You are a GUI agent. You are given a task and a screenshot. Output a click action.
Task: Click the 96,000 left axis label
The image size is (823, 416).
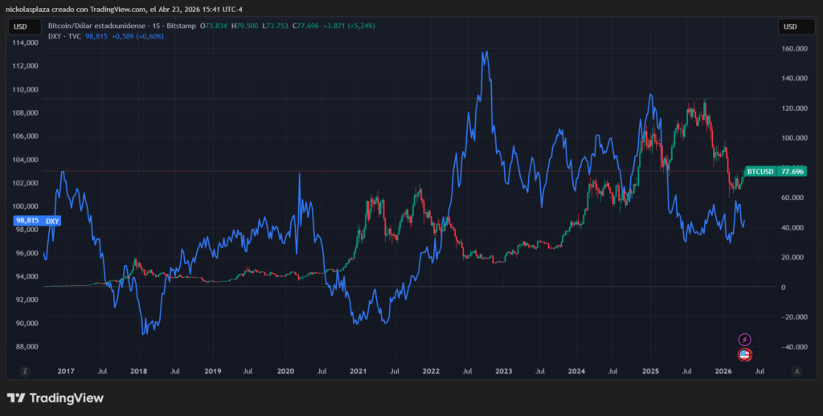pos(26,254)
